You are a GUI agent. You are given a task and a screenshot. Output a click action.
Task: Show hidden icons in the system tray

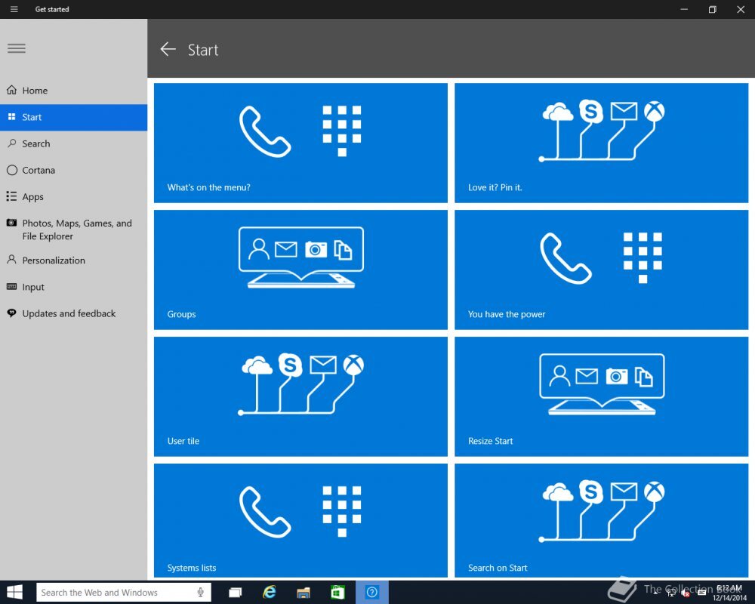click(x=655, y=593)
